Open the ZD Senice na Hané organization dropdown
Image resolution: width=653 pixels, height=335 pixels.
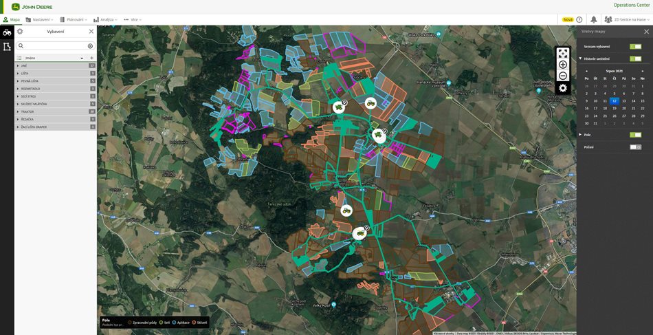point(626,19)
